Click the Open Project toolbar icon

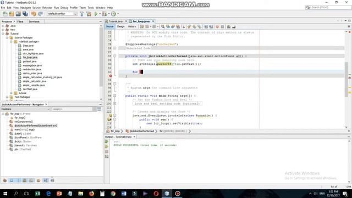[x=18, y=14]
